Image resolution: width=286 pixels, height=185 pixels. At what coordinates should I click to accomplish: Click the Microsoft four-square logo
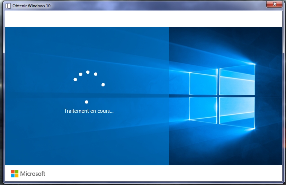click(15, 174)
